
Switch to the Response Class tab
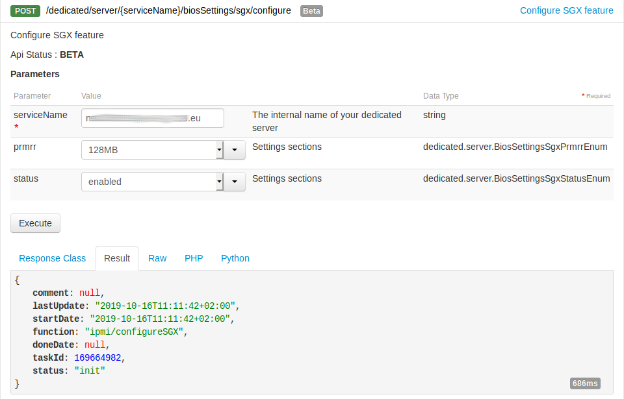click(52, 258)
